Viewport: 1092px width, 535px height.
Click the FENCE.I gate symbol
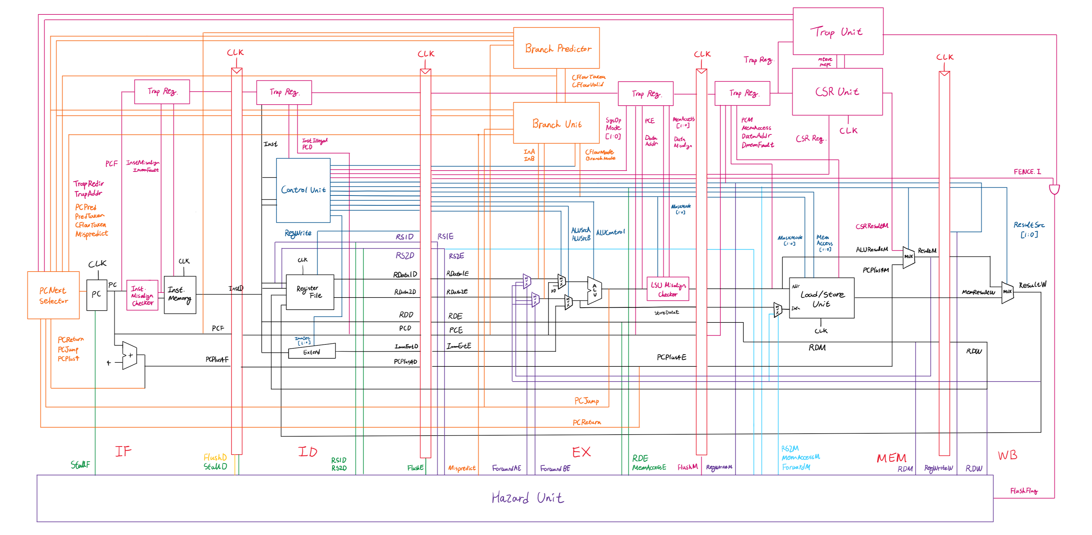click(x=1054, y=189)
